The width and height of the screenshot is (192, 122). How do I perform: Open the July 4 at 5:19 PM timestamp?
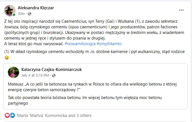[x=35, y=75]
